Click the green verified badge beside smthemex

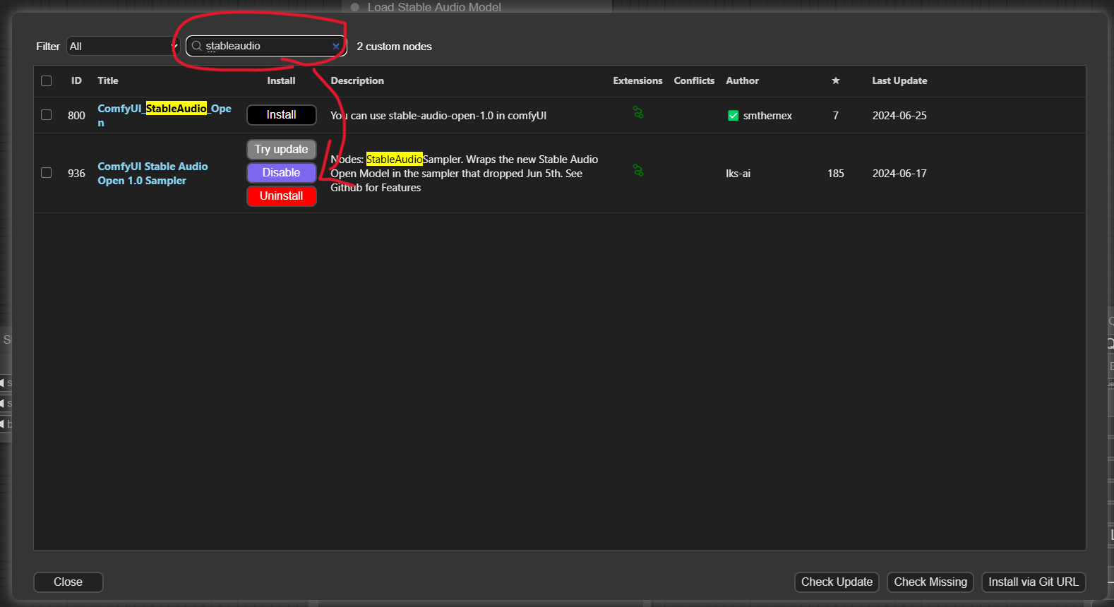pos(733,116)
